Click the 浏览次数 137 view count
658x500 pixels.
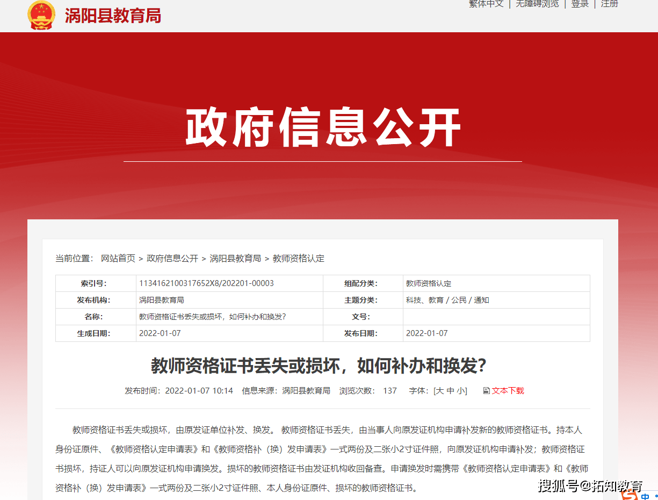(x=368, y=391)
